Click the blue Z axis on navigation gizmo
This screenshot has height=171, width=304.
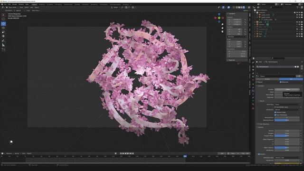pos(219,14)
